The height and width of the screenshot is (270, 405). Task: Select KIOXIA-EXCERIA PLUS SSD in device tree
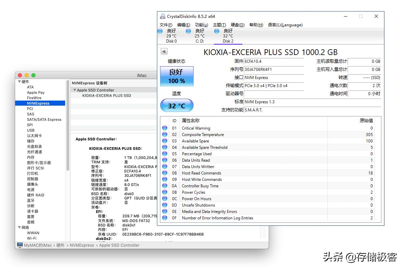tap(107, 96)
